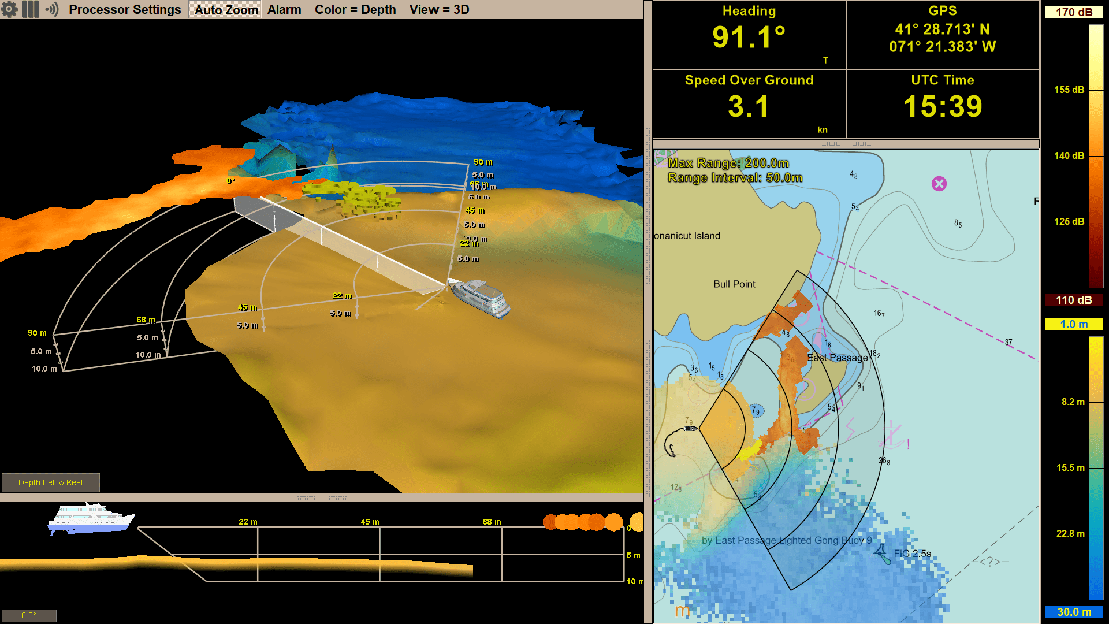1109x624 pixels.
Task: Click the Max Range 200.0m text on chart
Action: [x=729, y=164]
